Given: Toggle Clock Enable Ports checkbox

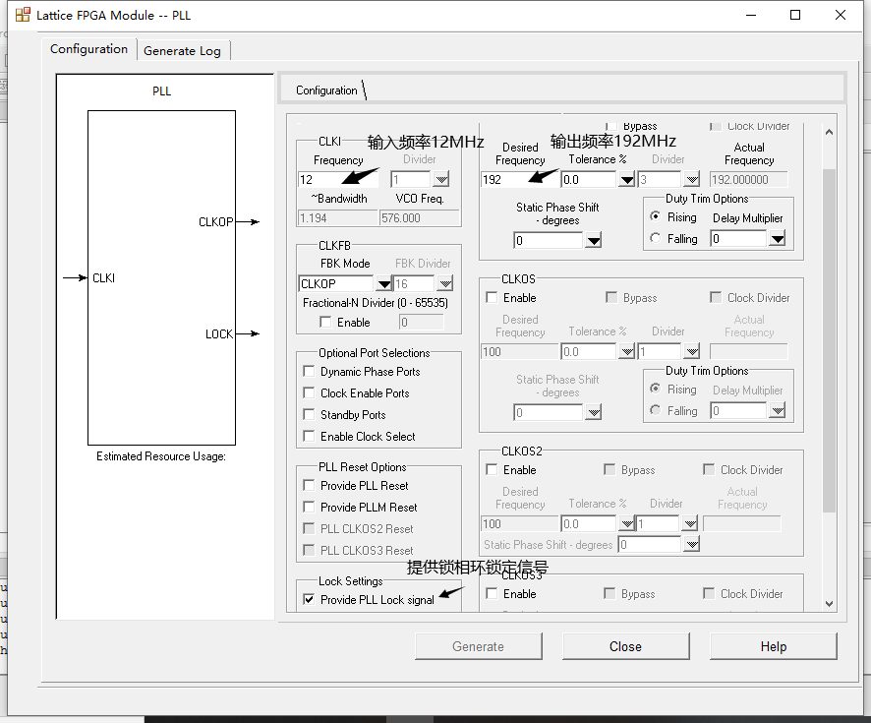Looking at the screenshot, I should [309, 392].
